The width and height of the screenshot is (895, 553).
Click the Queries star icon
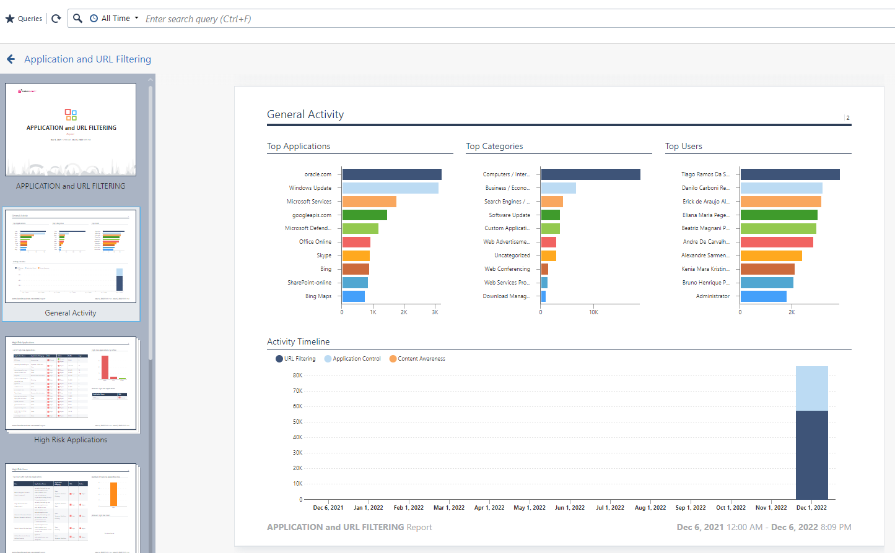click(8, 18)
